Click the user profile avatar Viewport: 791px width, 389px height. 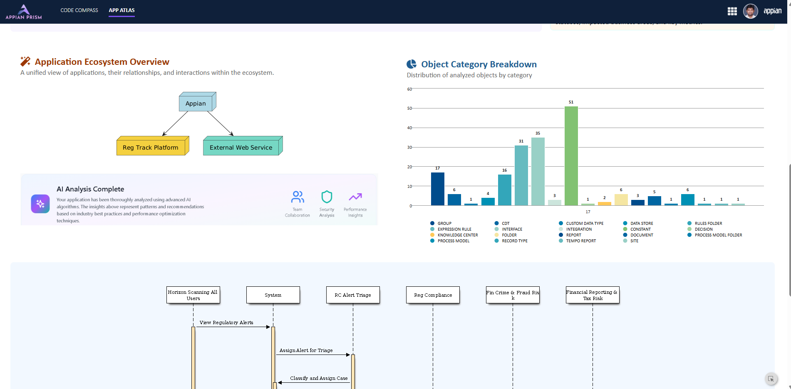[750, 11]
